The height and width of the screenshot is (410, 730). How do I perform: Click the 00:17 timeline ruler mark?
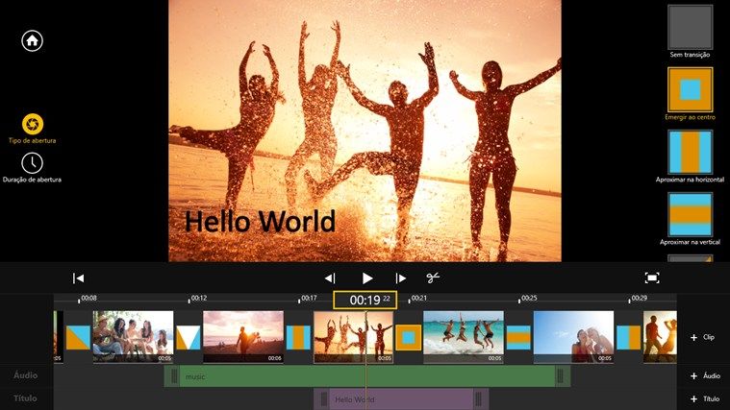tap(308, 298)
